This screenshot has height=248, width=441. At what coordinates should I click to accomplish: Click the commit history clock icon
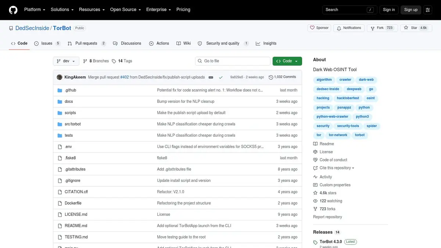[271, 77]
